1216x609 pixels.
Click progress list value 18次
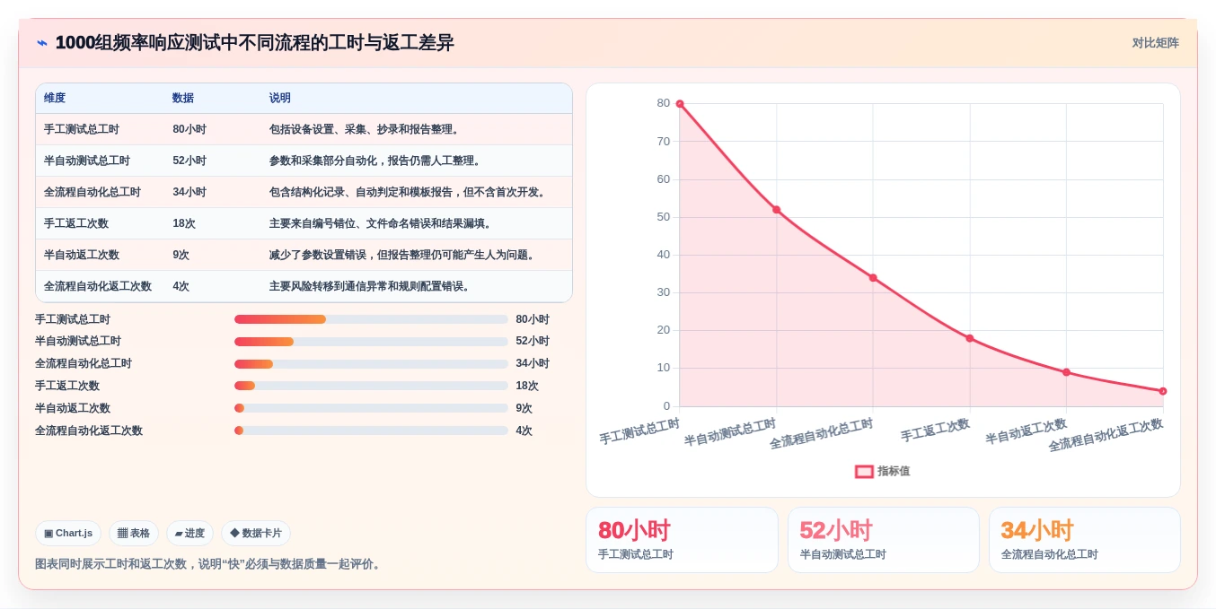527,386
